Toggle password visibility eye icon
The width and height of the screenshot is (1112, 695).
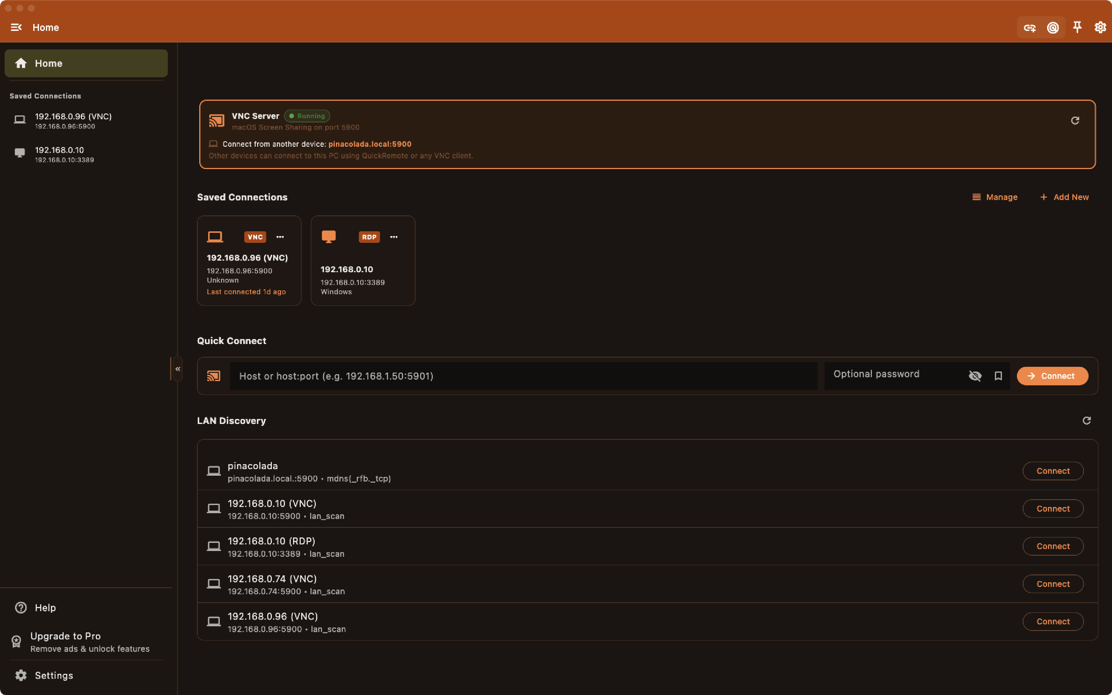975,376
